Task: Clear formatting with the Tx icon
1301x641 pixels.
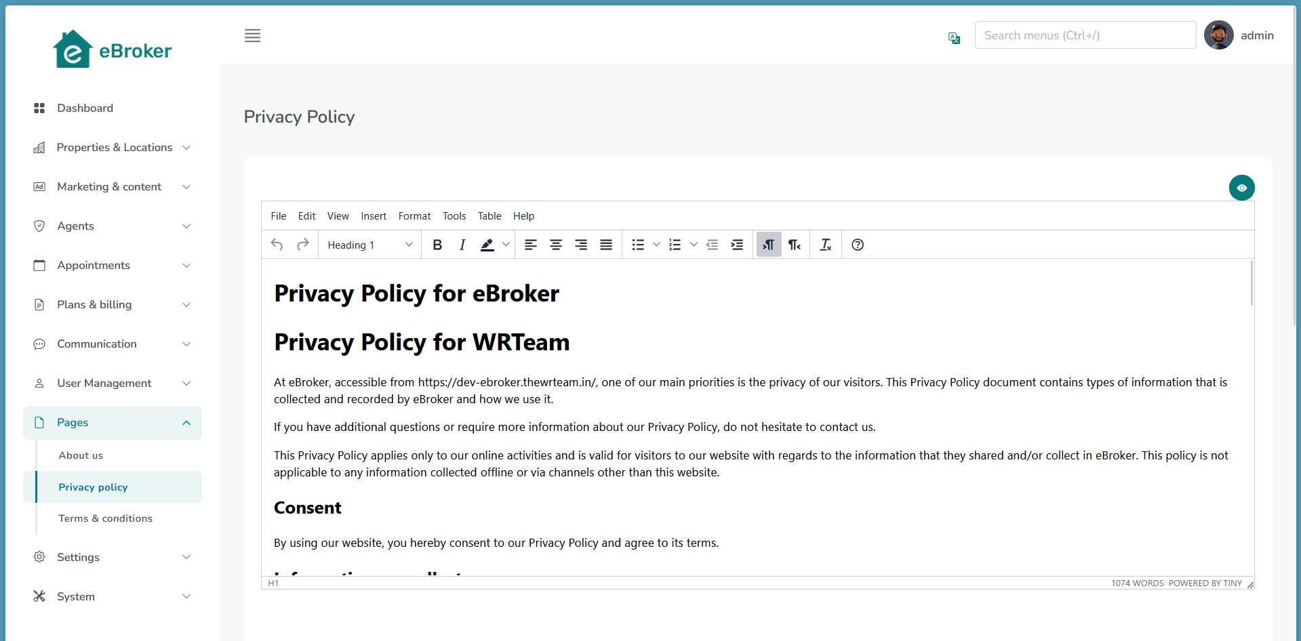Action: [825, 245]
